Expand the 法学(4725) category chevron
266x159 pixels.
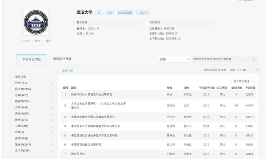pyautogui.click(x=52, y=96)
